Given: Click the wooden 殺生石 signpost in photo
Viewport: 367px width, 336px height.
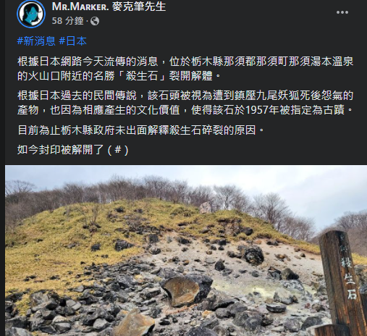Looking at the screenshot, I should tap(342, 282).
